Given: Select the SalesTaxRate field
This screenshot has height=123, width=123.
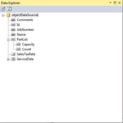Looking at the screenshot, I should pyautogui.click(x=26, y=54).
